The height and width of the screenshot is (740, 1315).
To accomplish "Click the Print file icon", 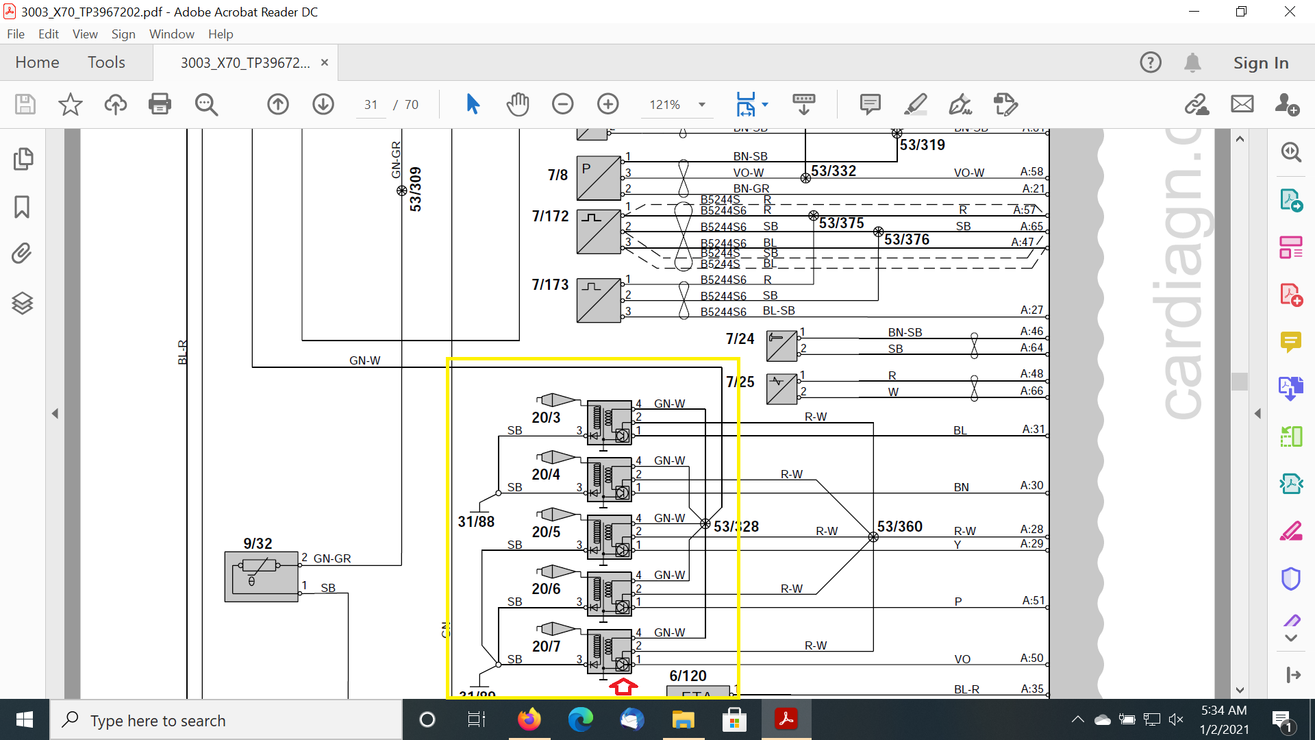I will tap(160, 104).
